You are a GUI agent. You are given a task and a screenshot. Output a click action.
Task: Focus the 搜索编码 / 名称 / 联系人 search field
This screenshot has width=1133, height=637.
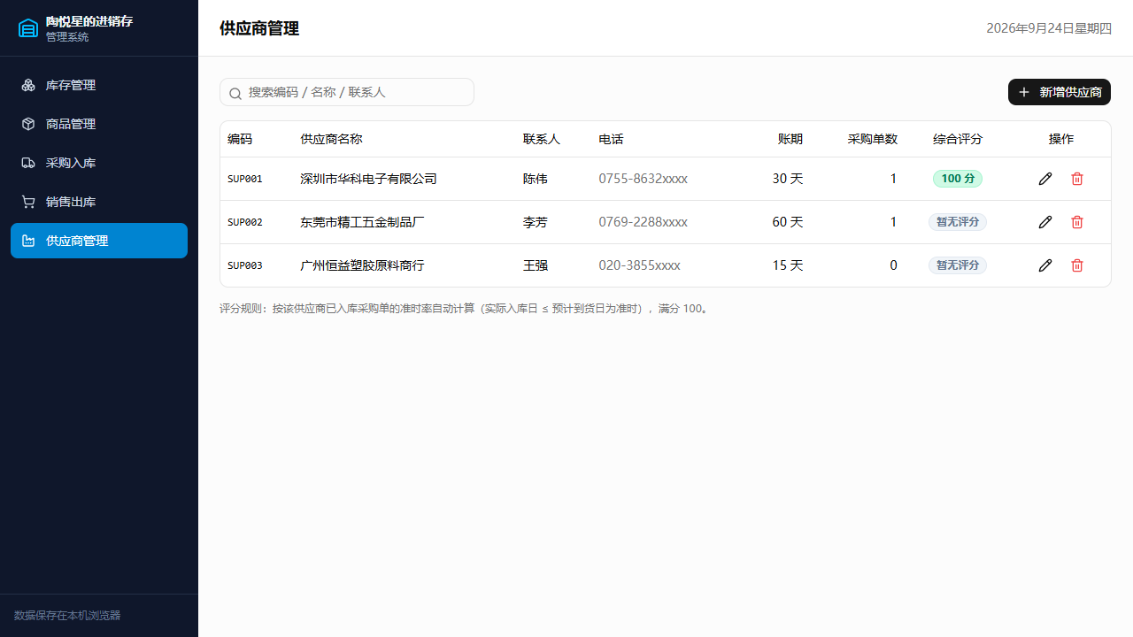point(347,92)
